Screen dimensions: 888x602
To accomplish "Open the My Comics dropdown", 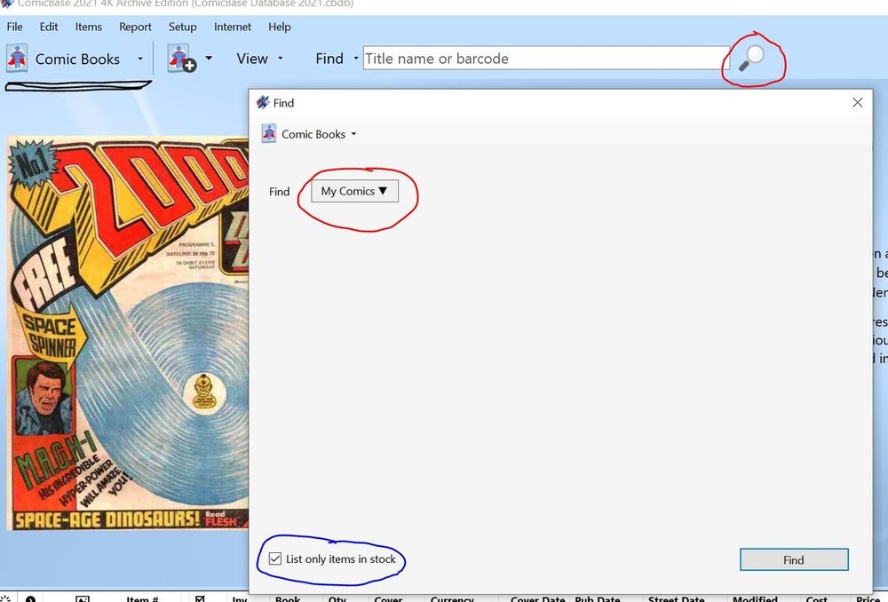I will click(x=354, y=191).
